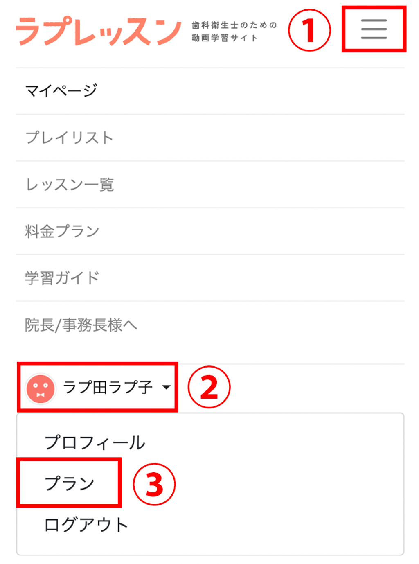The width and height of the screenshot is (419, 564).
Task: Click the circled number 3 marker
Action: 154,484
